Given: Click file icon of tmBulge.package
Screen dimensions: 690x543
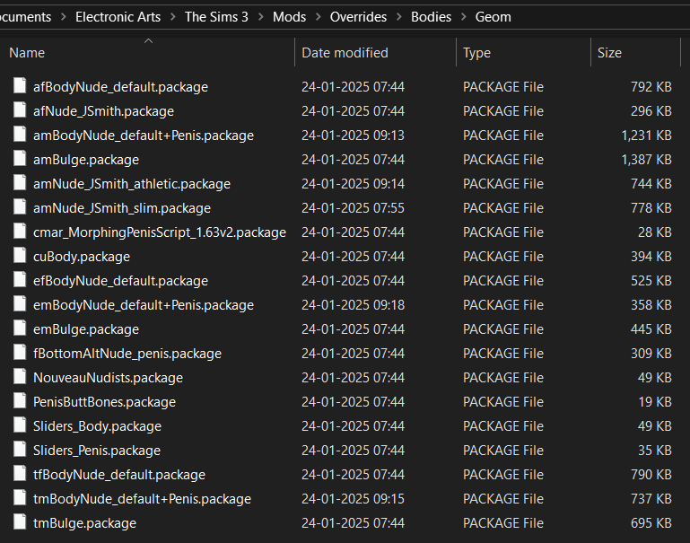Looking at the screenshot, I should [20, 521].
